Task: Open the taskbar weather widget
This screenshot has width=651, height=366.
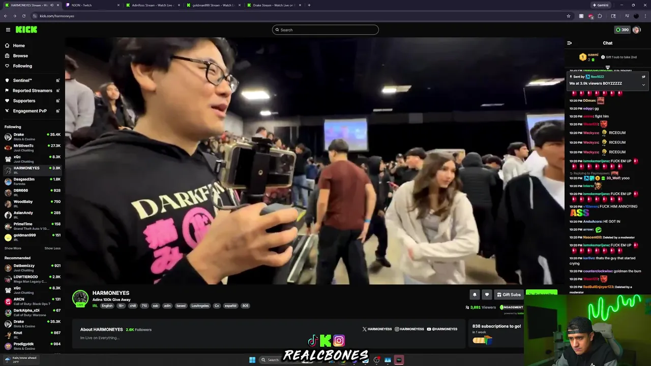Action: pos(20,360)
